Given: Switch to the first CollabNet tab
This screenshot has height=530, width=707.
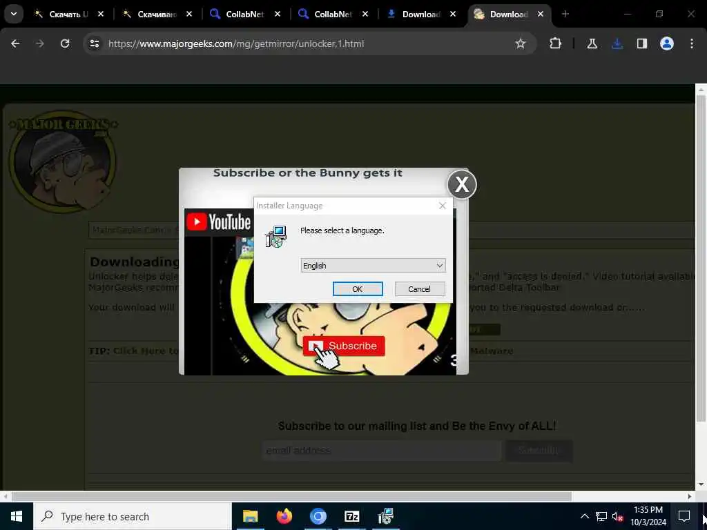Looking at the screenshot, I should coord(244,14).
